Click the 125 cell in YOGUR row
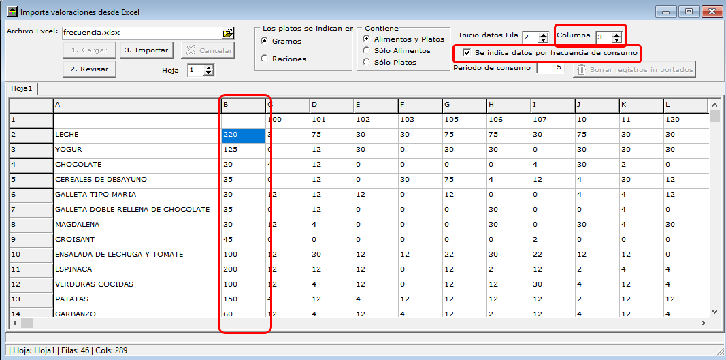Viewport: 726px width, 360px height. click(x=243, y=150)
